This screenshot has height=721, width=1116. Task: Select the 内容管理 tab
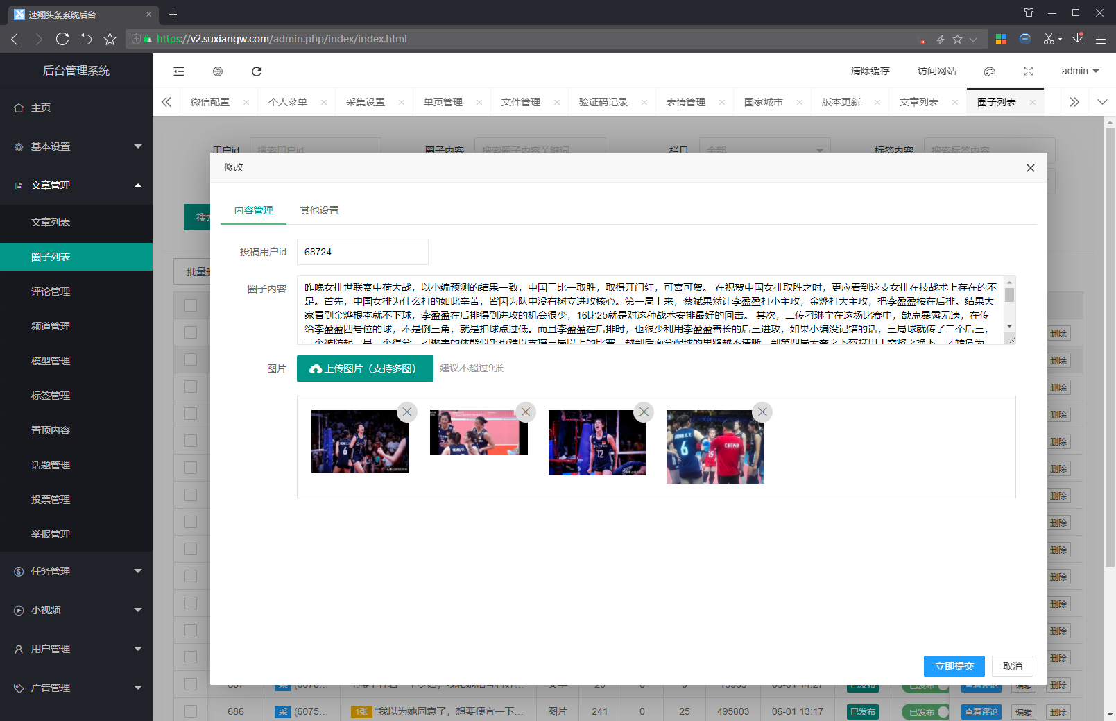(x=253, y=210)
